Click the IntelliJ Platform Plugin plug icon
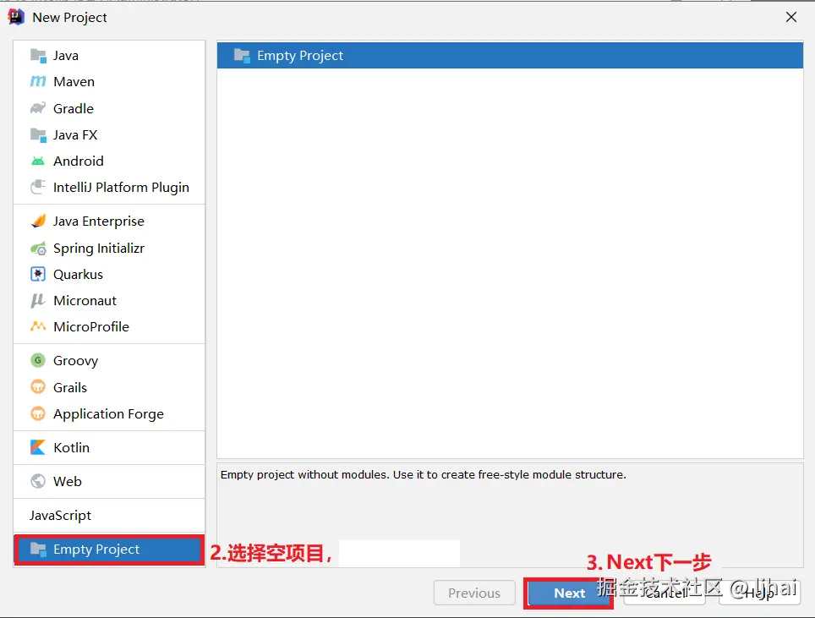Image resolution: width=815 pixels, height=618 pixels. (x=38, y=187)
